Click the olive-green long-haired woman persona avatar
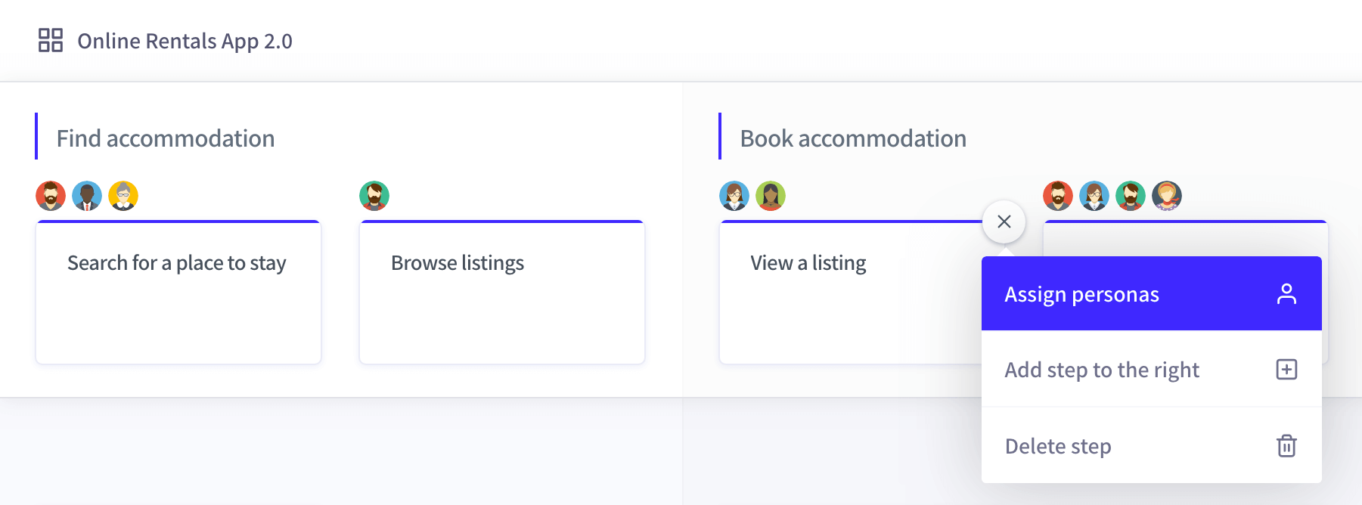This screenshot has height=505, width=1362. [x=771, y=196]
